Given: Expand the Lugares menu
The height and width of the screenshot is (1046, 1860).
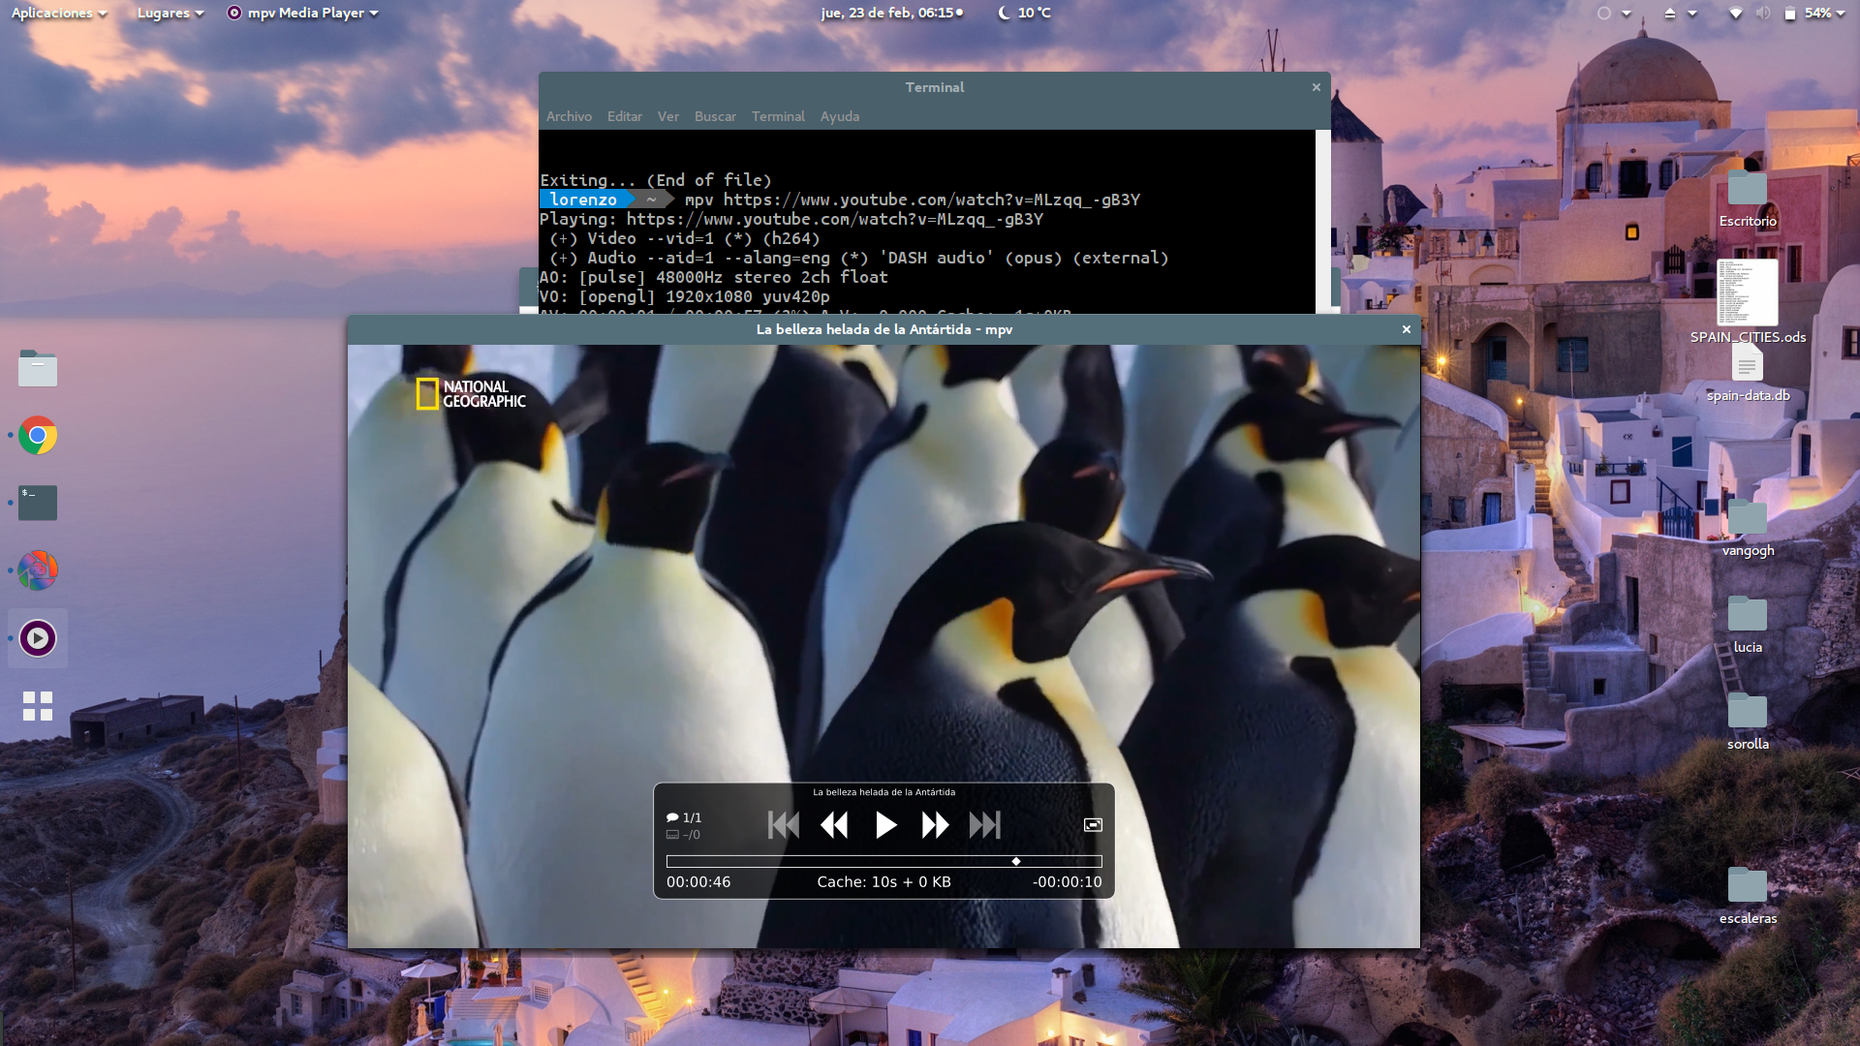Looking at the screenshot, I should 170,13.
